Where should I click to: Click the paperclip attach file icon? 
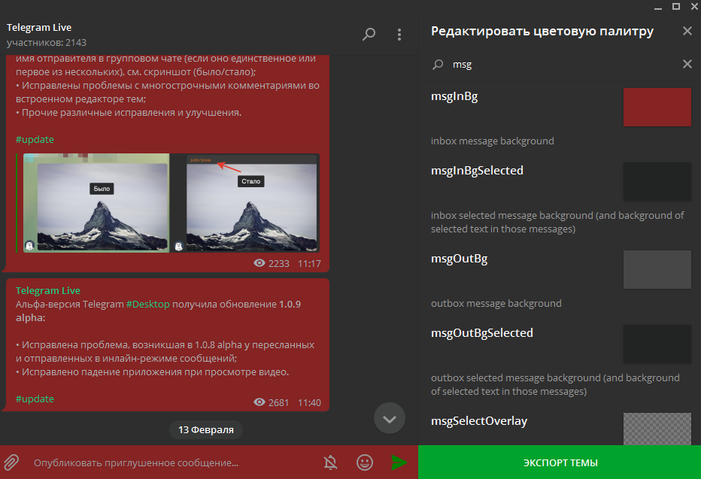pyautogui.click(x=11, y=462)
